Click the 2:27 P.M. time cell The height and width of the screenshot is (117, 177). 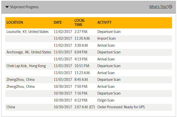click(x=82, y=32)
